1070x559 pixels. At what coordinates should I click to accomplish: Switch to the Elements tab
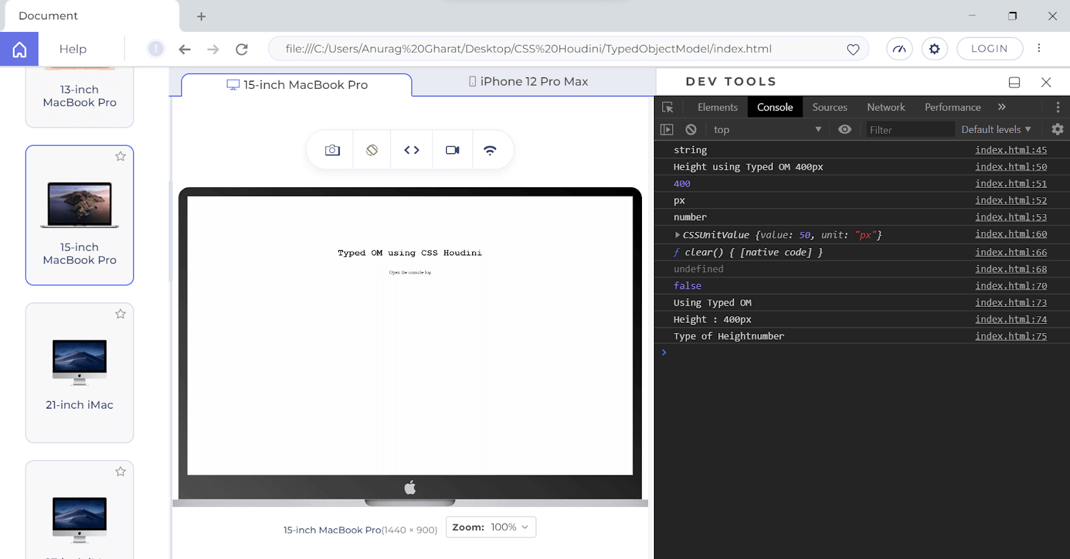click(x=718, y=107)
